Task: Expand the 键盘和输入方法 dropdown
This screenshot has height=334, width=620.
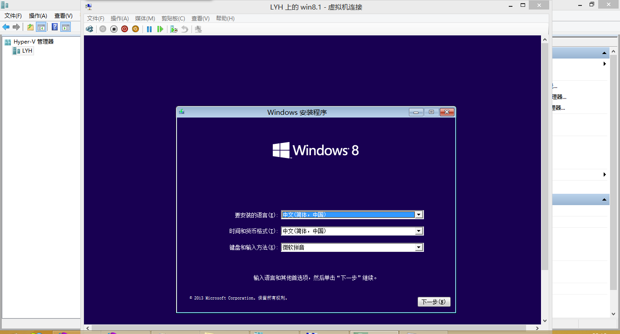Action: point(419,247)
